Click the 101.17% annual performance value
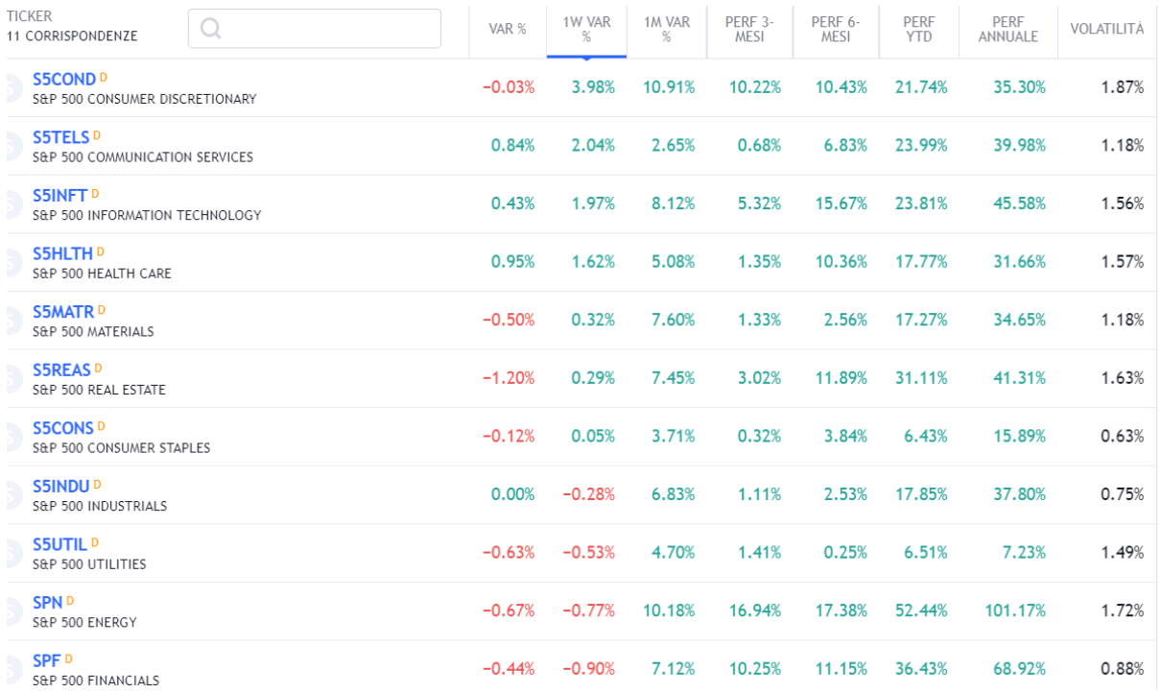The height and width of the screenshot is (693, 1161). tap(1015, 610)
